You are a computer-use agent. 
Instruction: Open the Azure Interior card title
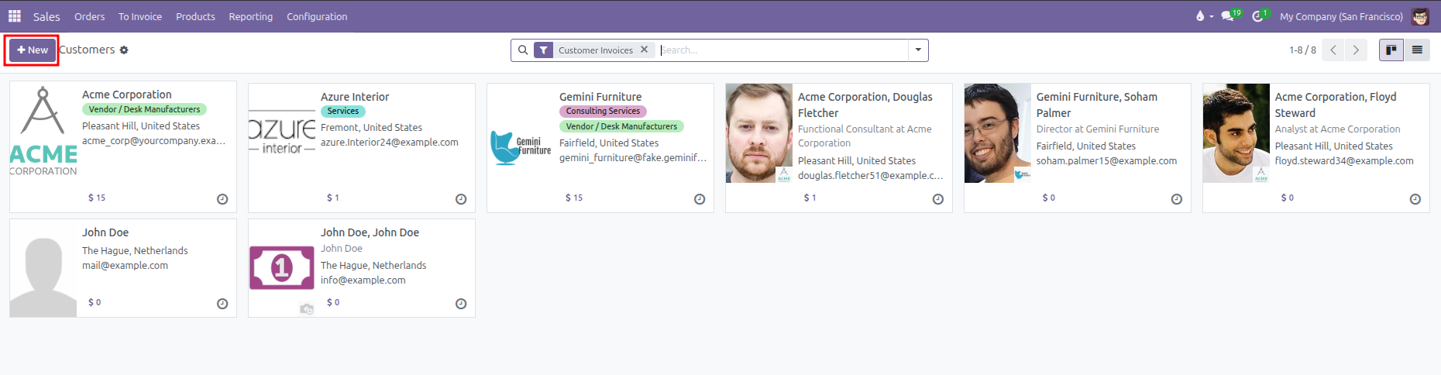click(355, 97)
